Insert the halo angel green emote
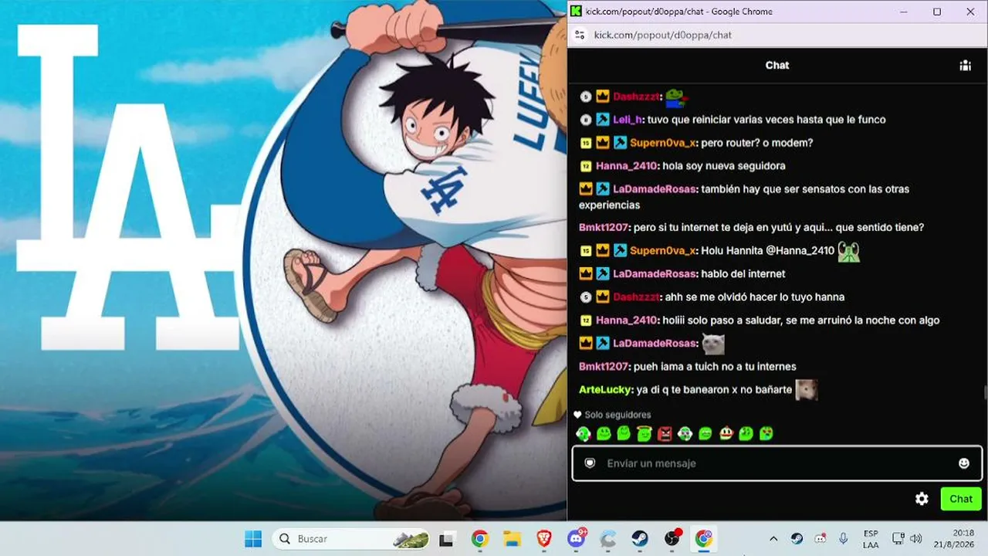 tap(645, 434)
